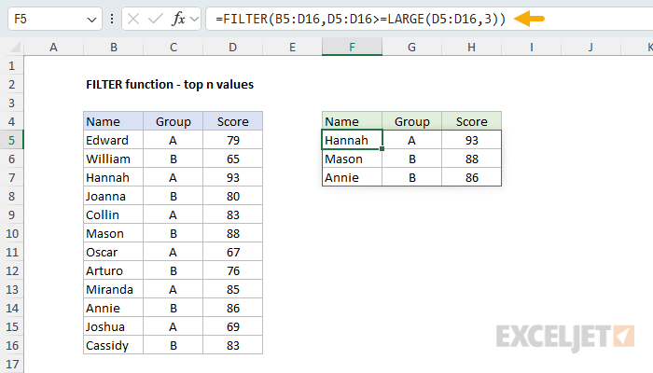Click 'Hannah' in the results table
Image resolution: width=653 pixels, height=373 pixels.
click(352, 140)
